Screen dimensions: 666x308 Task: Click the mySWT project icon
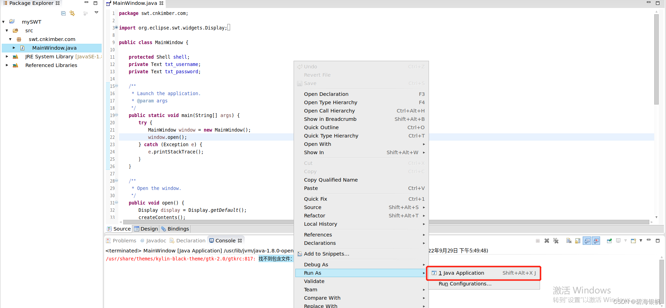[x=12, y=22]
